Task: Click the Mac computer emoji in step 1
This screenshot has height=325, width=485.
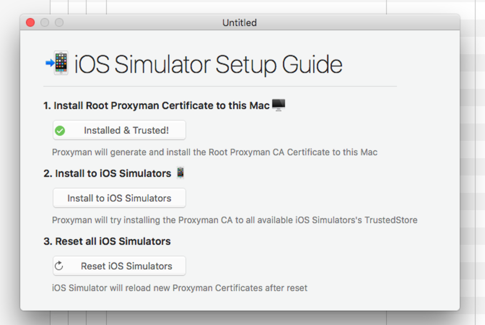Action: click(278, 105)
